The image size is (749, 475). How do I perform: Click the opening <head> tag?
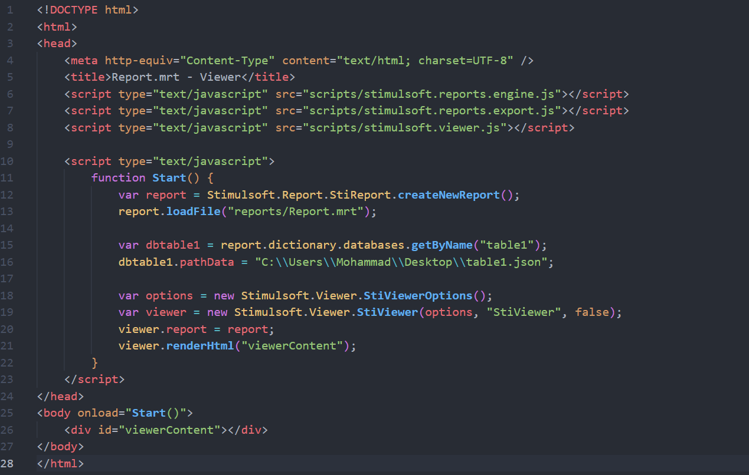[57, 44]
